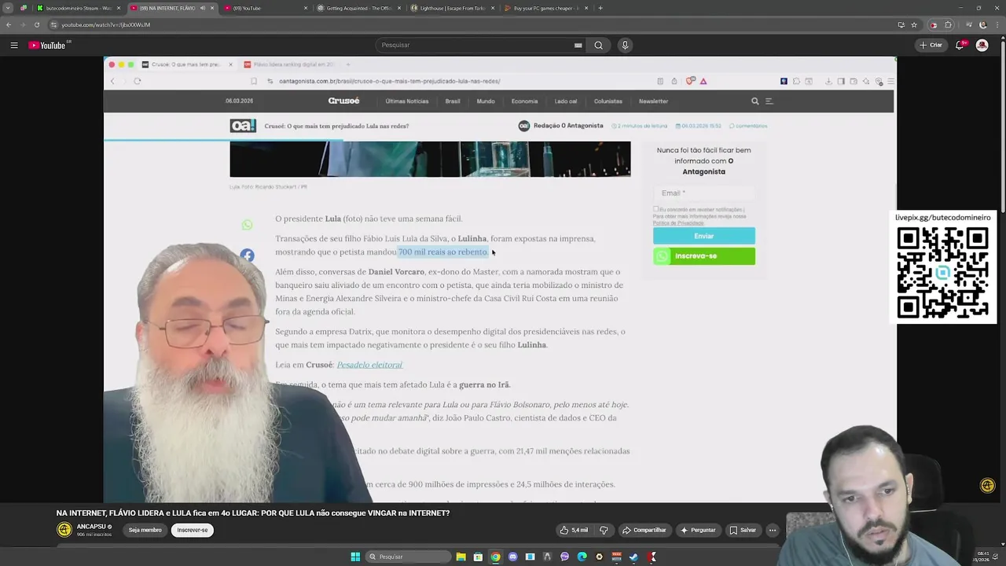Screen dimensions: 1006x566
Task: Open the Newsletter item in Crusoé navigation
Action: tap(653, 101)
